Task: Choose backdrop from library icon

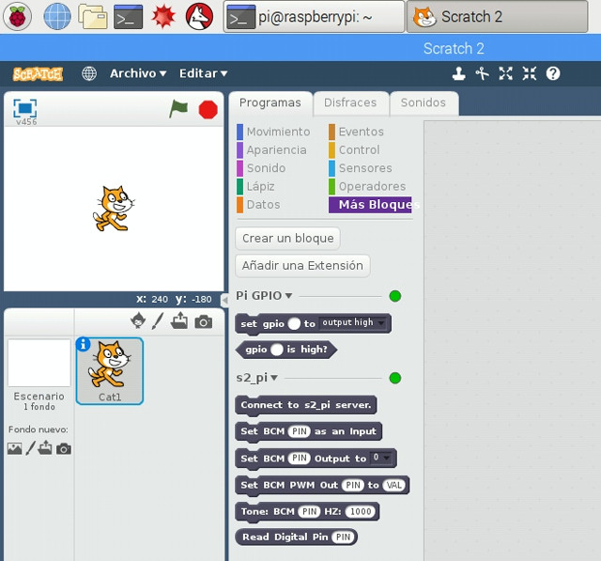Action: click(x=15, y=448)
